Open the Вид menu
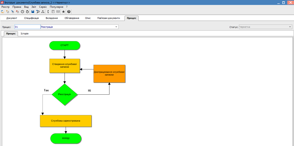The image size is (294, 146). tap(27, 7)
